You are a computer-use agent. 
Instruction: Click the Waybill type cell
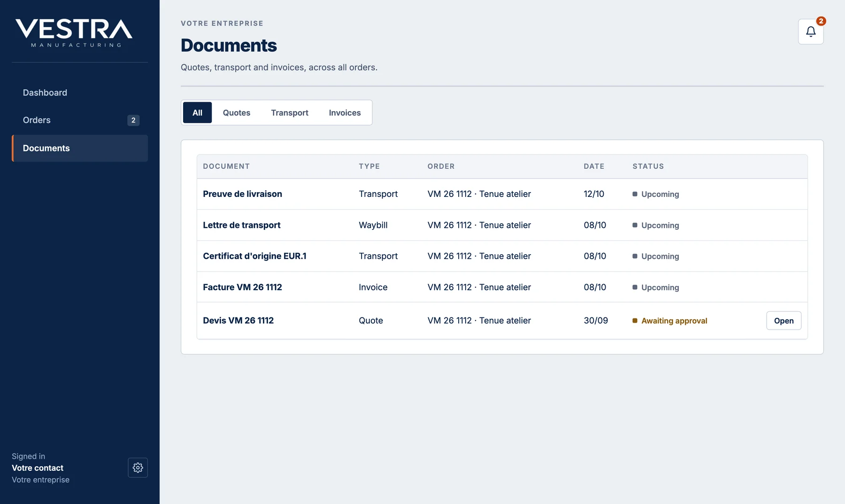pos(373,225)
